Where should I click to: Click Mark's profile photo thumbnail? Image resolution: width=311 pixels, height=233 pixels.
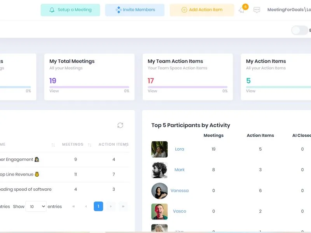[x=159, y=170]
